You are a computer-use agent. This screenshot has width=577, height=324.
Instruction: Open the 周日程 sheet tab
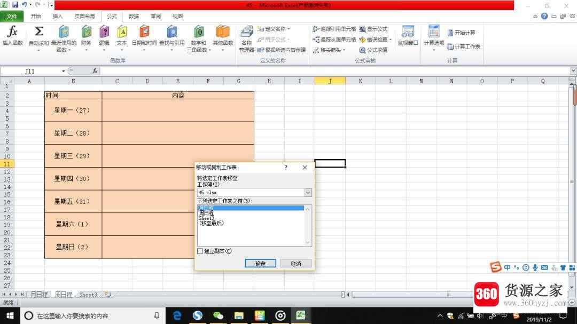coord(63,295)
